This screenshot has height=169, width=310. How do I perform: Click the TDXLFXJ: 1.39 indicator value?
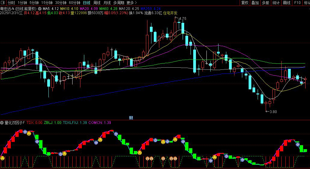point(75,123)
